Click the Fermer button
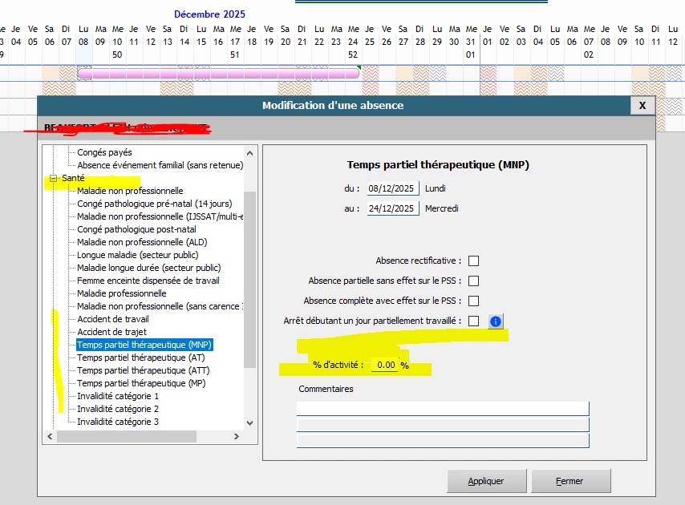 571,481
